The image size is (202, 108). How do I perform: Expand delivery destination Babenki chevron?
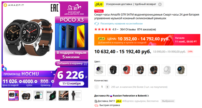click(x=148, y=96)
